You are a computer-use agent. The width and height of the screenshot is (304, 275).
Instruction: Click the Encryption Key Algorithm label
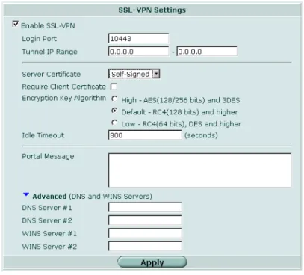pyautogui.click(x=64, y=98)
